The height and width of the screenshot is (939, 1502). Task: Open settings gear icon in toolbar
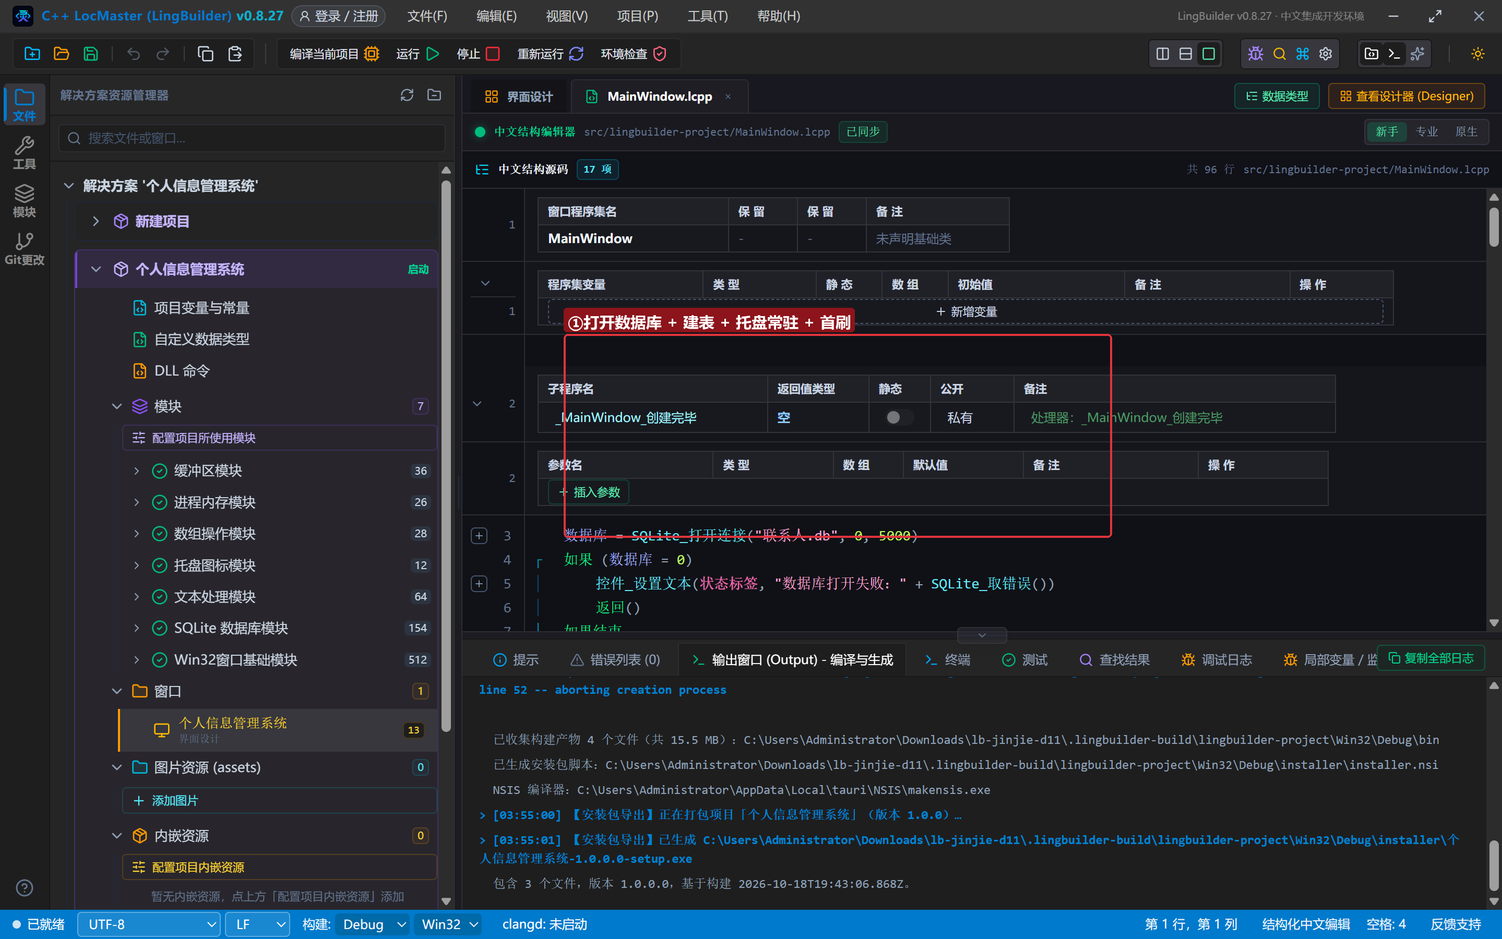point(1326,54)
